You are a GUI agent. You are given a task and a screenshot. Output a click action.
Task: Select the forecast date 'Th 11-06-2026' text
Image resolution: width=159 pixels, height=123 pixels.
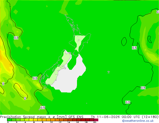coord(105,117)
